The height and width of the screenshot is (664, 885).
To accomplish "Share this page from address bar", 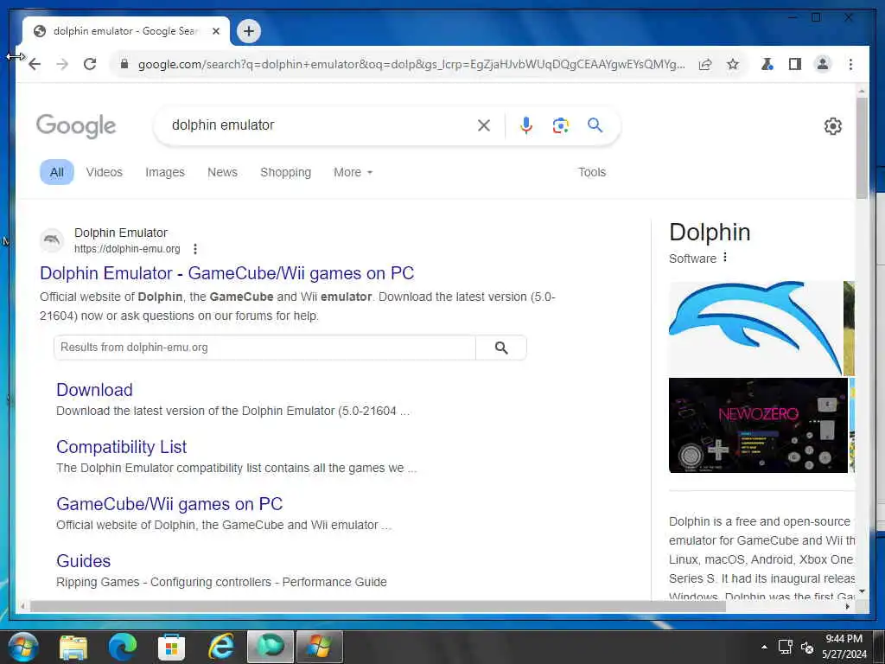I will click(x=705, y=64).
